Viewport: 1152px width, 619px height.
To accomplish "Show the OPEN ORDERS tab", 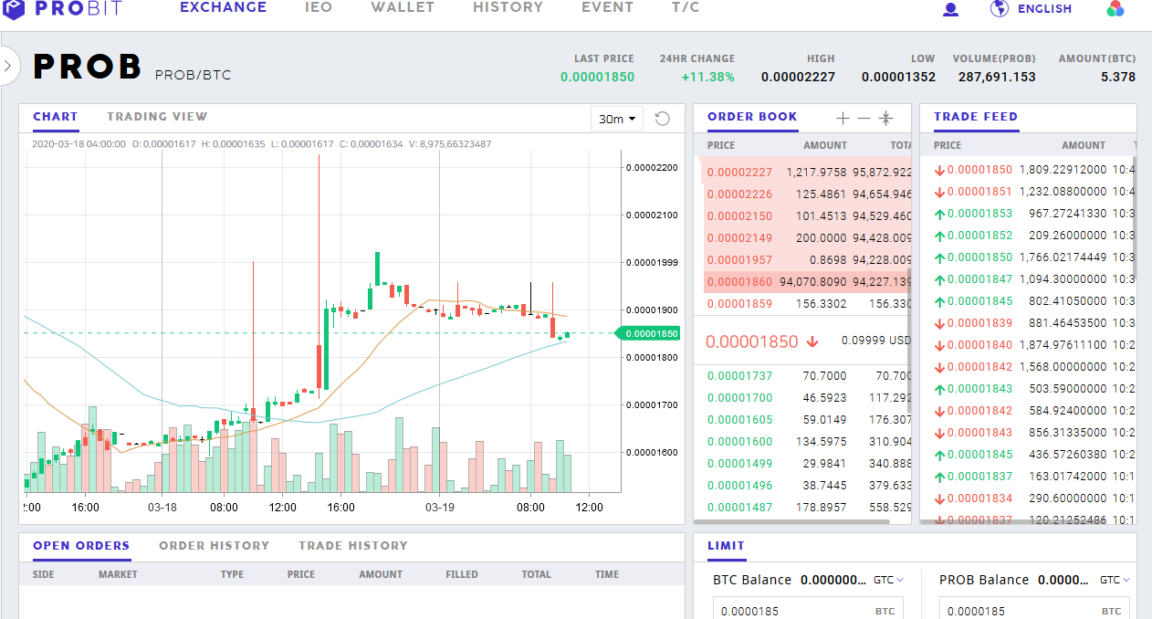I will (x=81, y=546).
